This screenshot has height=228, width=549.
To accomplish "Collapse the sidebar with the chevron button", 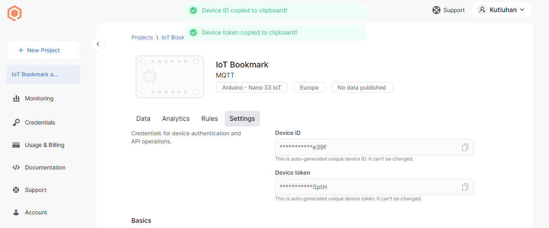I will click(x=98, y=44).
